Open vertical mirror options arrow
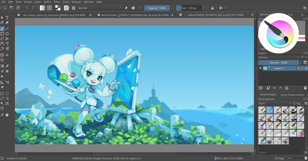 coord(225,8)
